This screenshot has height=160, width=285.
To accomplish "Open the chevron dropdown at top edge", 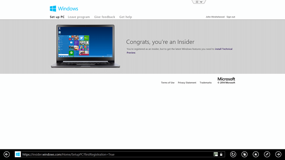I will point(201,2).
